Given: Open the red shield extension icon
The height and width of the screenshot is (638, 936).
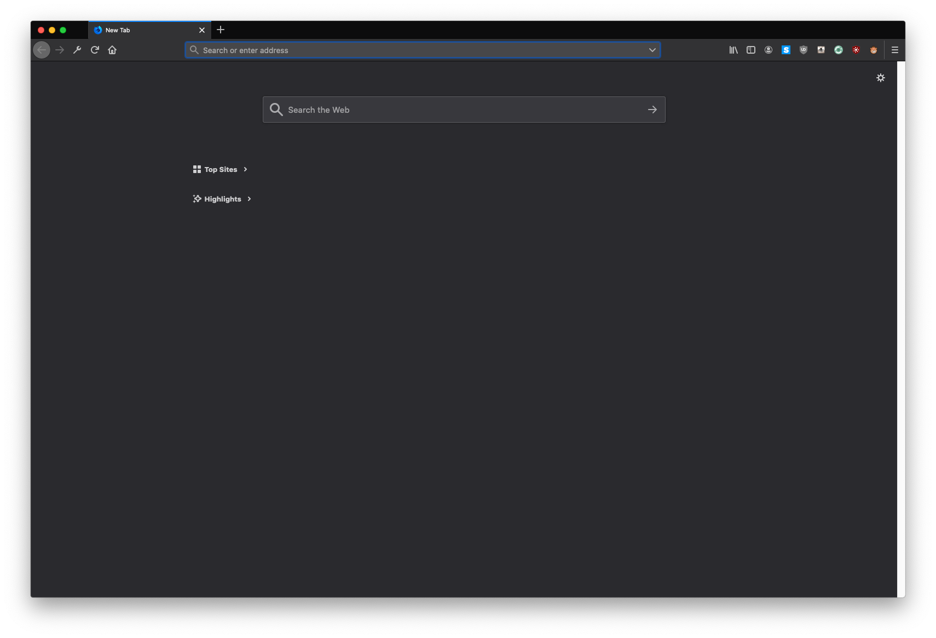Looking at the screenshot, I should [x=856, y=50].
